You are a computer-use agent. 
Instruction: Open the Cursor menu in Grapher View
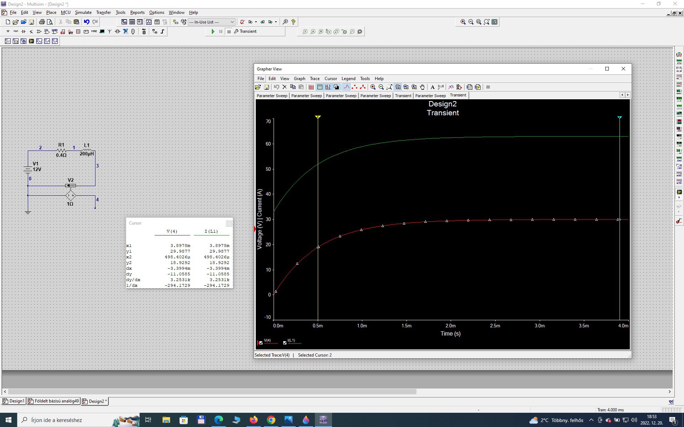click(x=330, y=79)
